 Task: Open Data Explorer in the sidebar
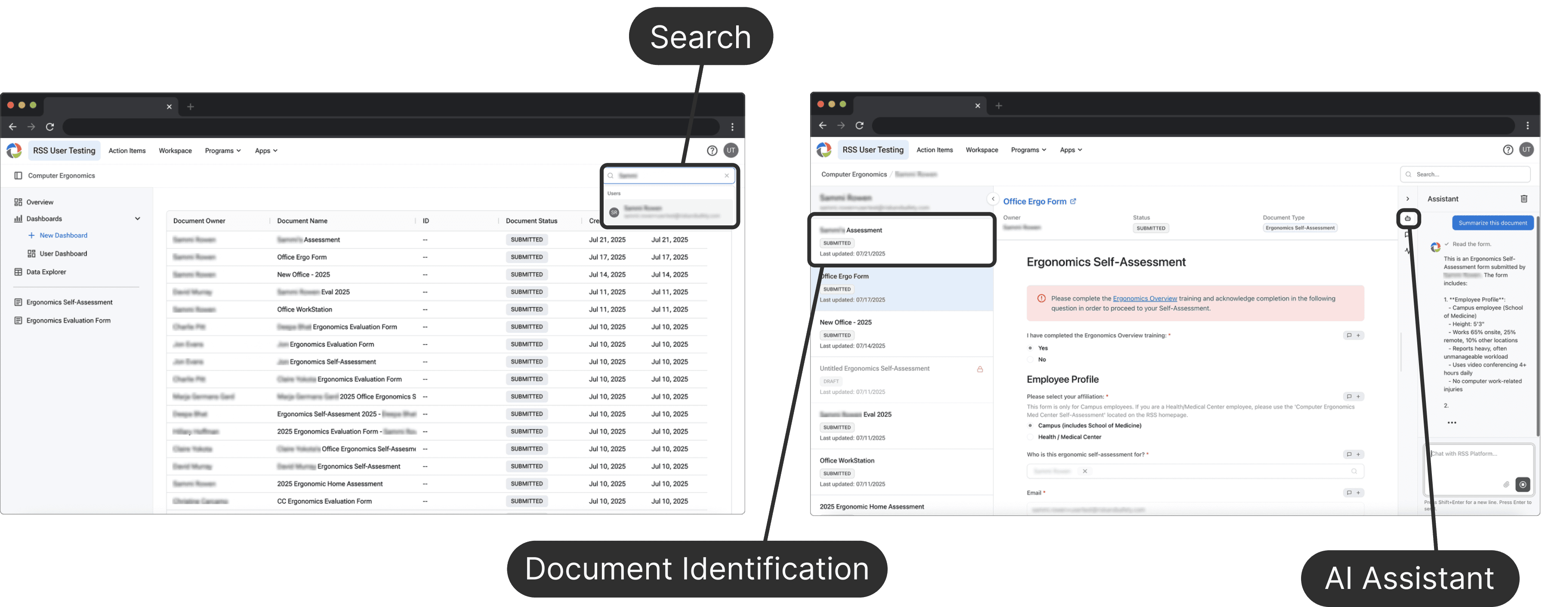click(x=46, y=272)
